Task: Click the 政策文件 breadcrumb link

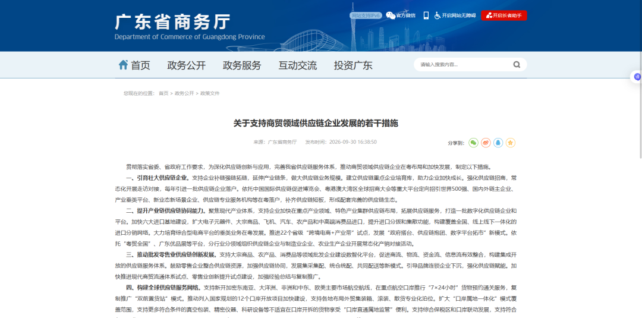Action: pos(210,93)
